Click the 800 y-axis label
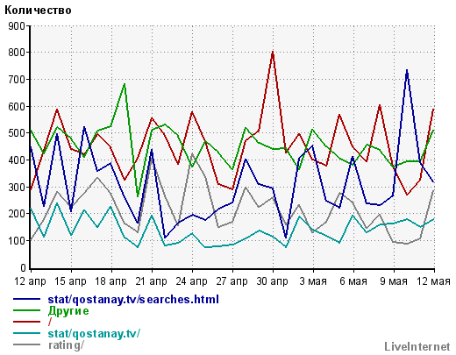456x355 pixels. tap(17, 53)
